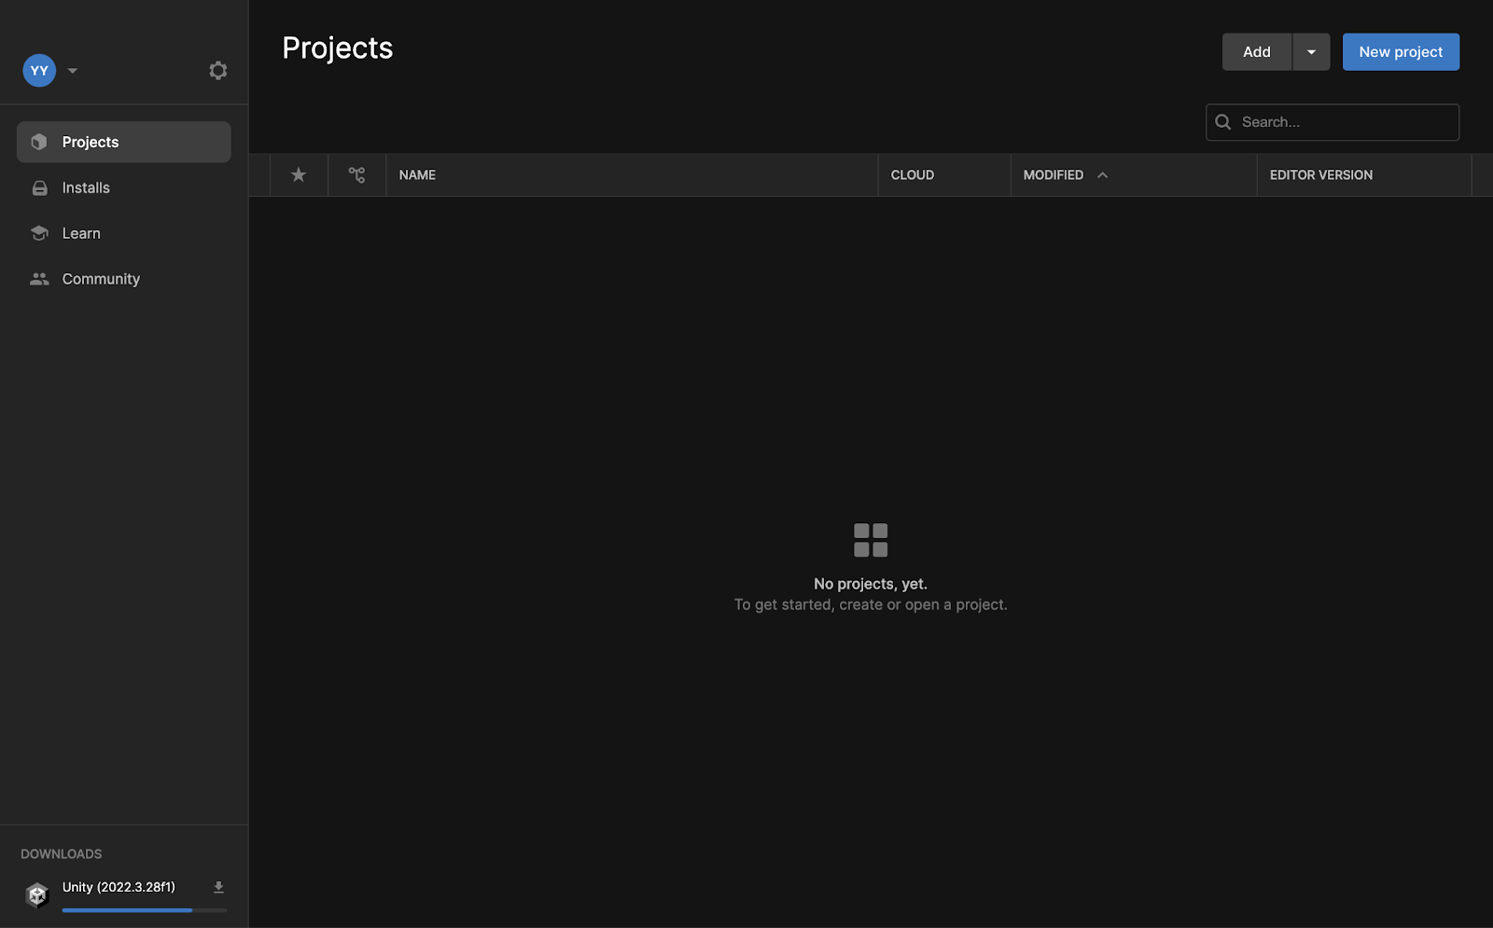Select the EDITOR VERSION column header

pyautogui.click(x=1320, y=174)
